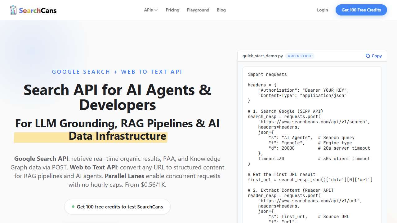Click the api/v1/search URL in code

tap(314, 122)
